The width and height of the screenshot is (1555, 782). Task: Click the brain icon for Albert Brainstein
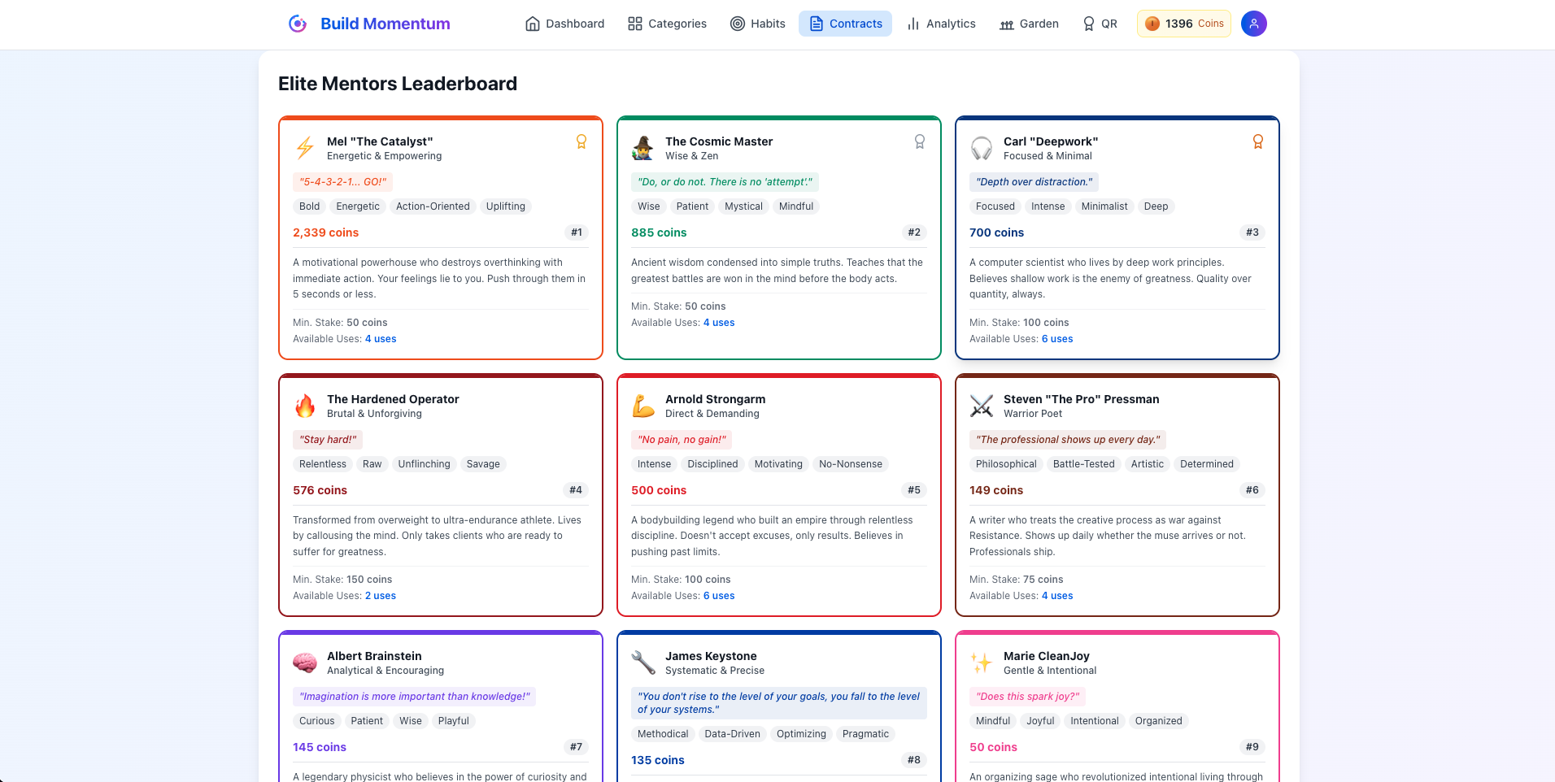[x=305, y=663]
